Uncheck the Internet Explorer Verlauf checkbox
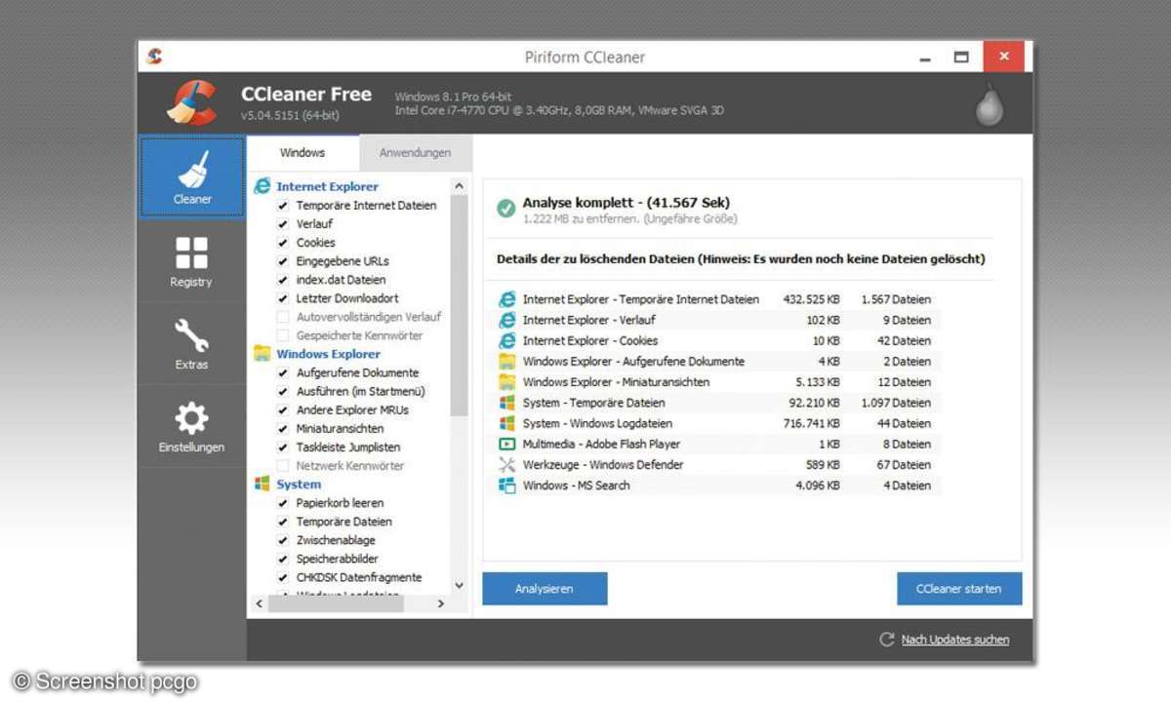1171x702 pixels. point(283,224)
